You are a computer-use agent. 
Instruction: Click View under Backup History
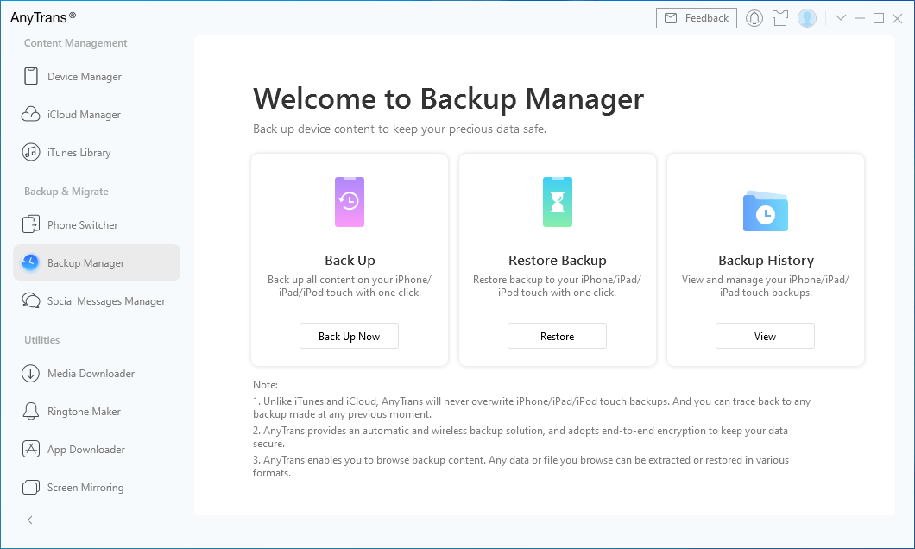[x=765, y=336]
